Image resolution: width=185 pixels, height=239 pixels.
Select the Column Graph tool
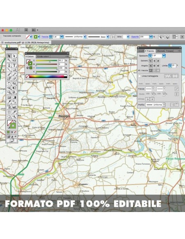point(14,107)
